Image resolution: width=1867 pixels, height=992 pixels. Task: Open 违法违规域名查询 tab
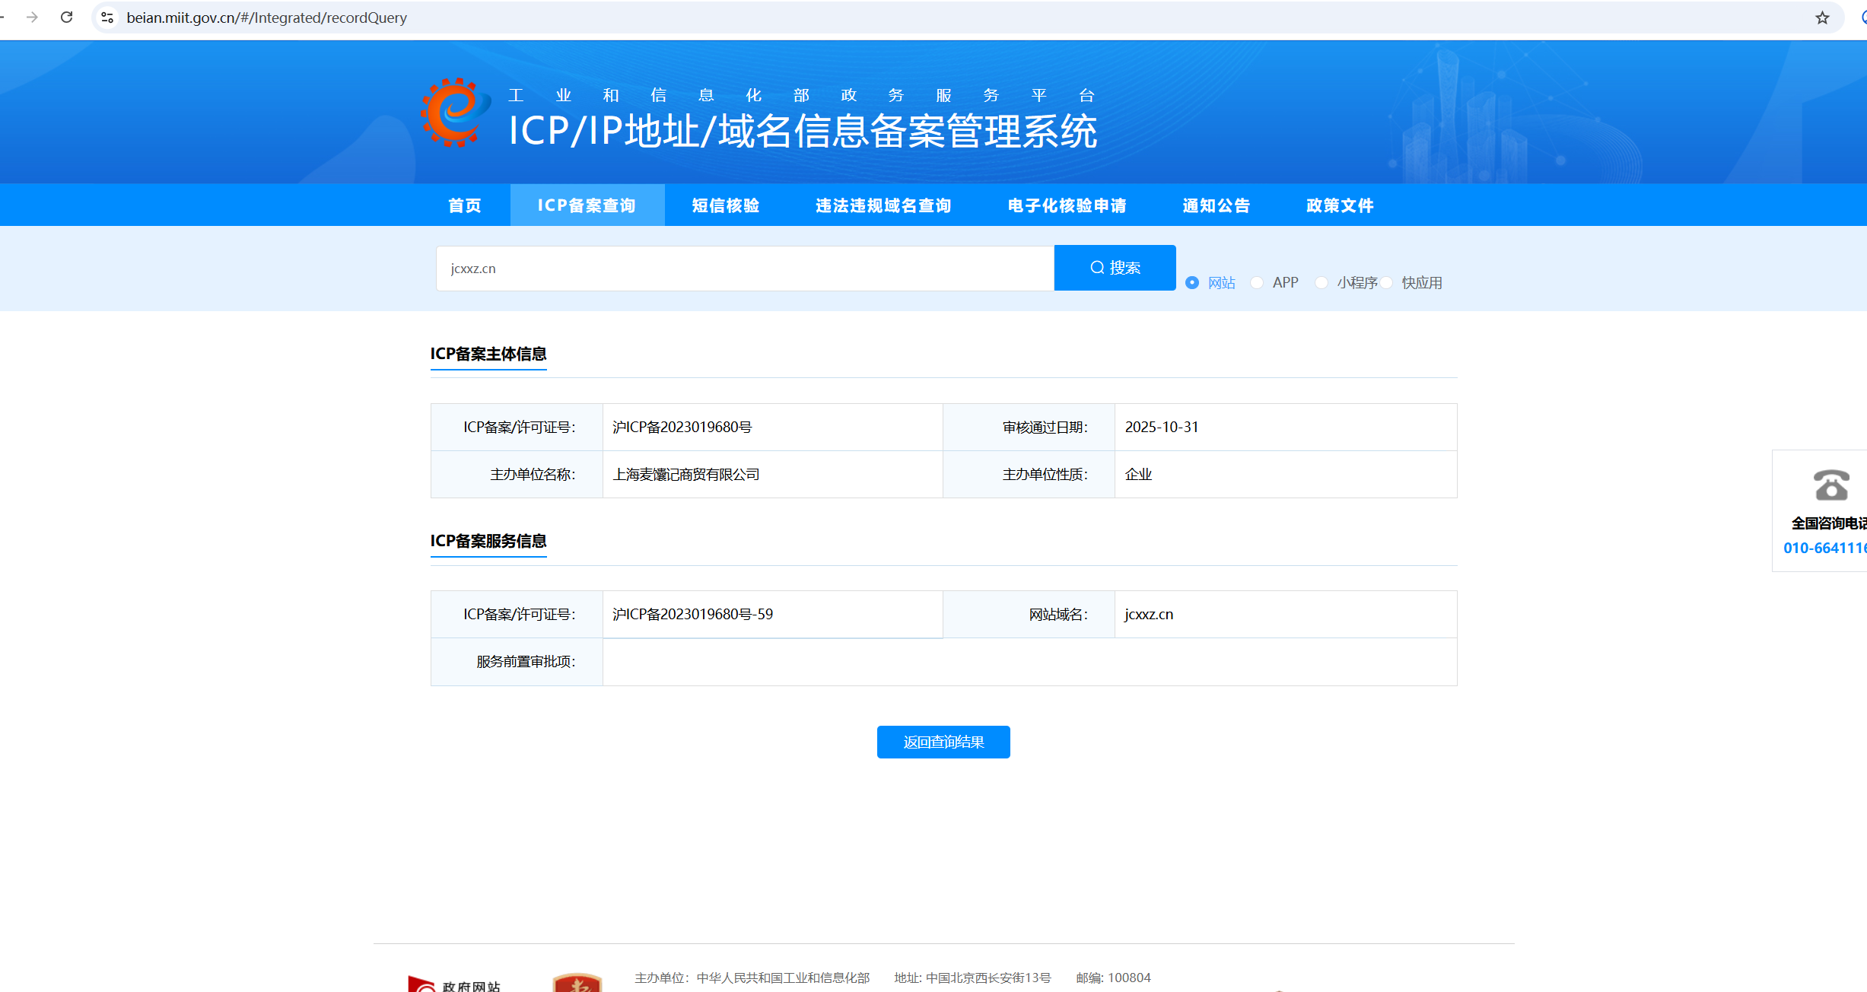point(883,205)
